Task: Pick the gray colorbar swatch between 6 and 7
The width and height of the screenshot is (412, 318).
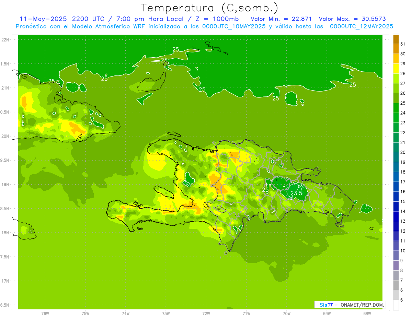Action: [396, 285]
